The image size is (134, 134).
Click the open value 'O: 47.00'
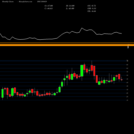49,6
